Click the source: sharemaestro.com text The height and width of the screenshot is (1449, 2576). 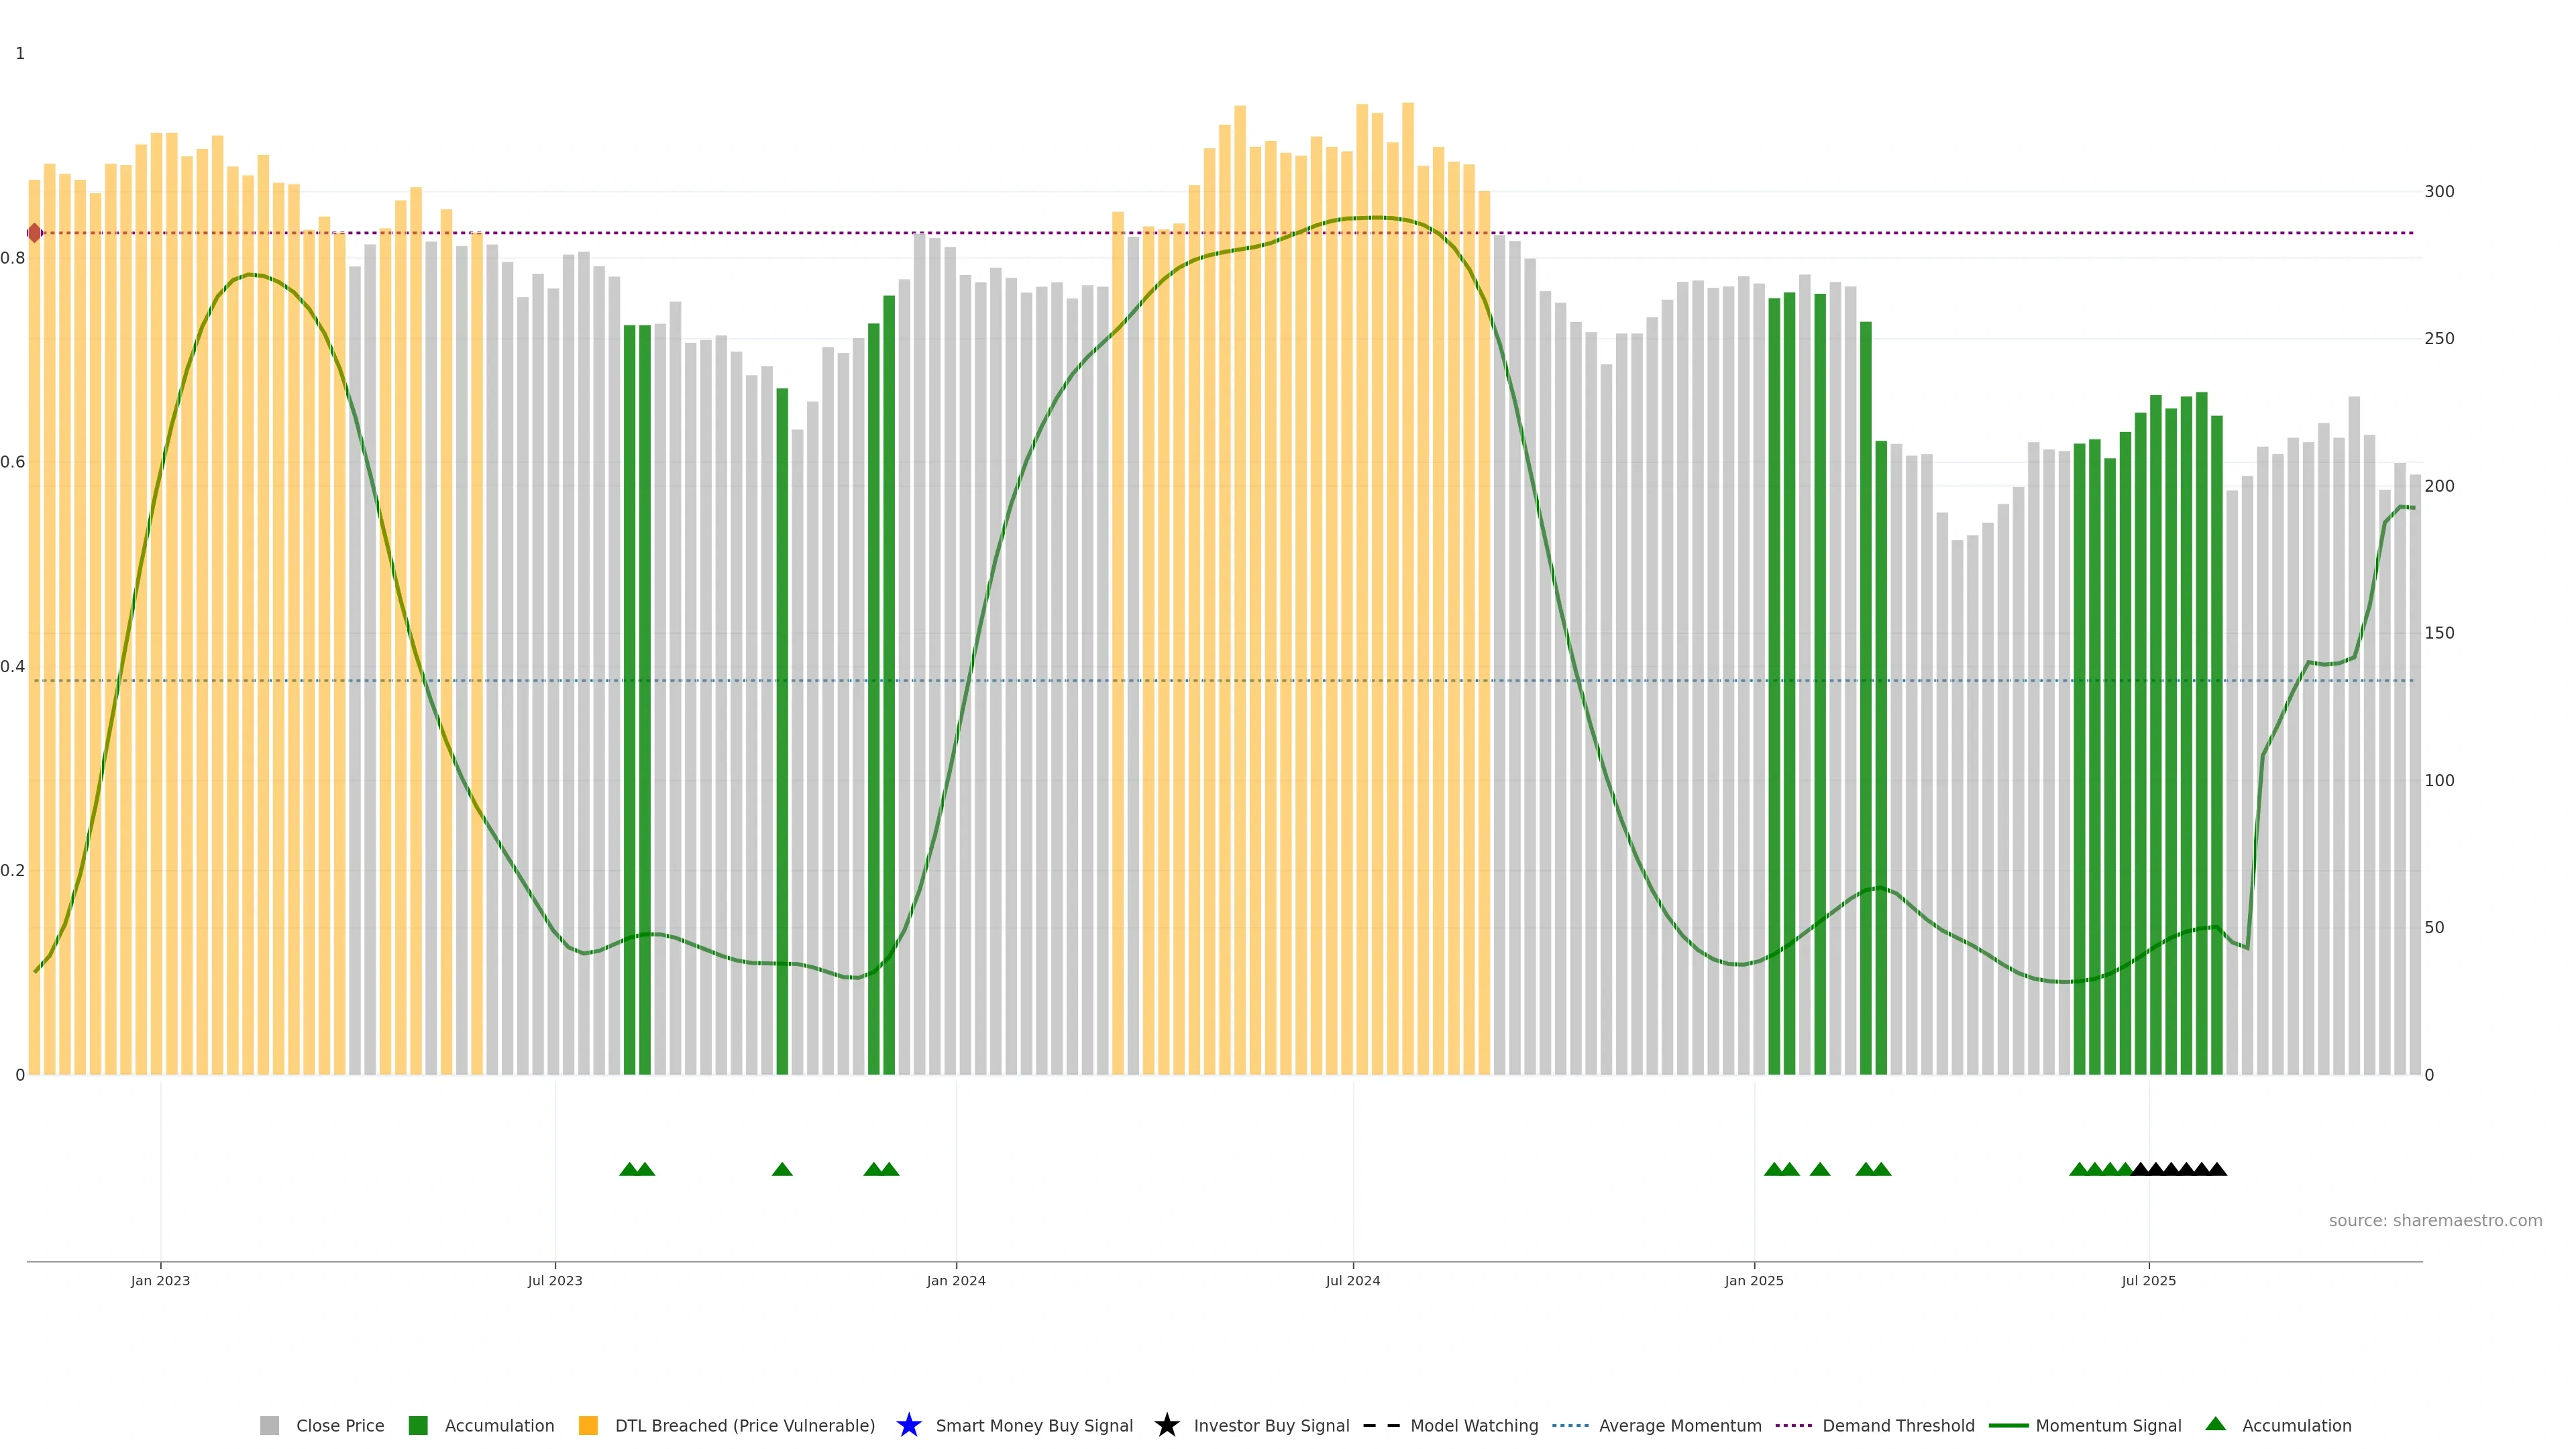click(2435, 1221)
